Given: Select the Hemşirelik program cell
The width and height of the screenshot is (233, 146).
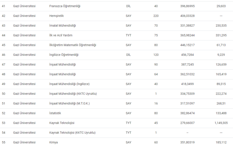Looking at the screenshot, I should click(x=57, y=16).
